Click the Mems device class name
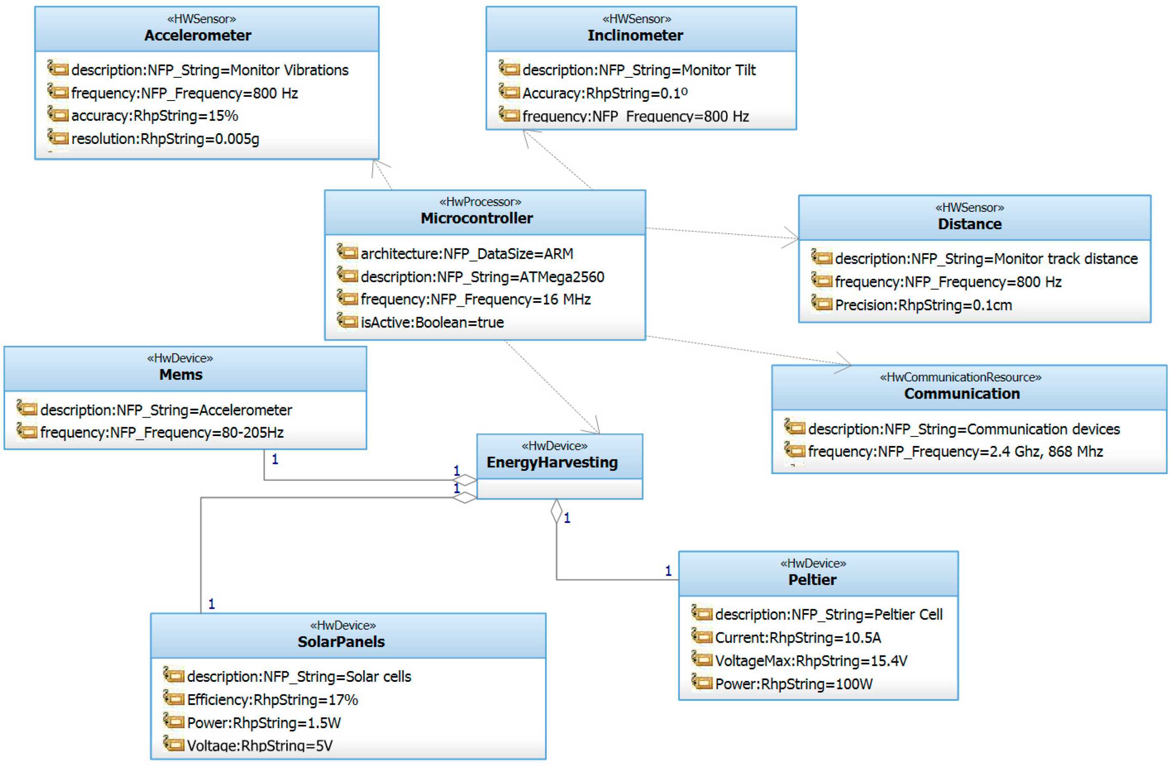This screenshot has width=1171, height=766. 181,375
